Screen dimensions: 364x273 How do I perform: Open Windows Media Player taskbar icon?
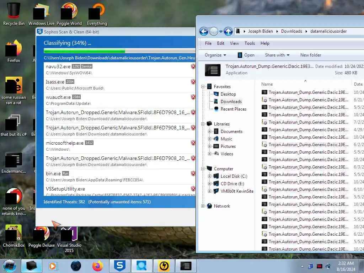click(x=53, y=266)
